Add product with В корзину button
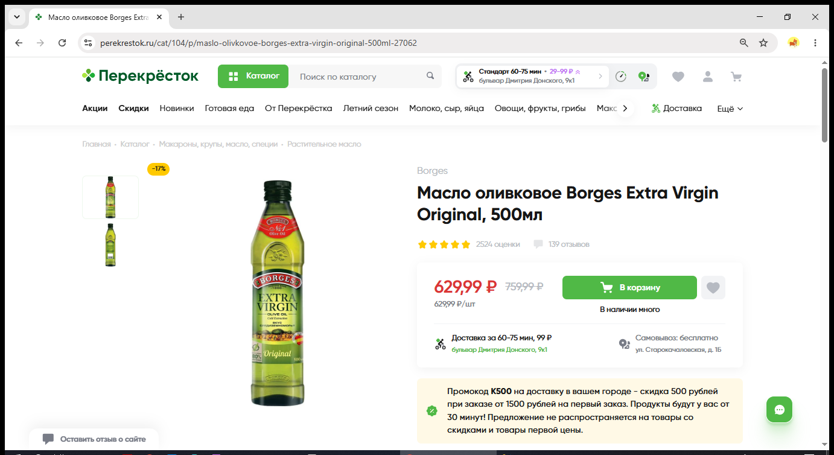834x455 pixels. pos(629,288)
